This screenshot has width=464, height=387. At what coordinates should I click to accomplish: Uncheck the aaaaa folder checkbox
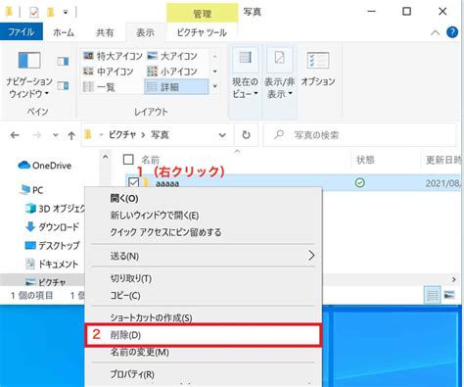pyautogui.click(x=133, y=182)
